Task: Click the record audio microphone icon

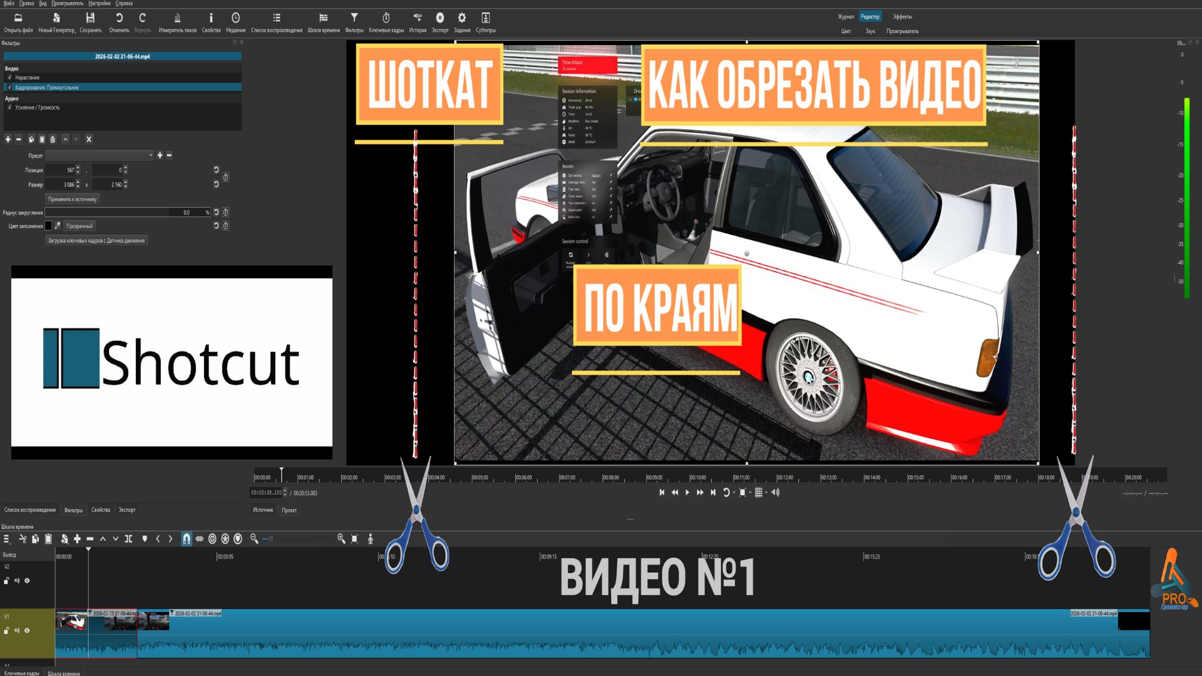Action: coord(371,539)
